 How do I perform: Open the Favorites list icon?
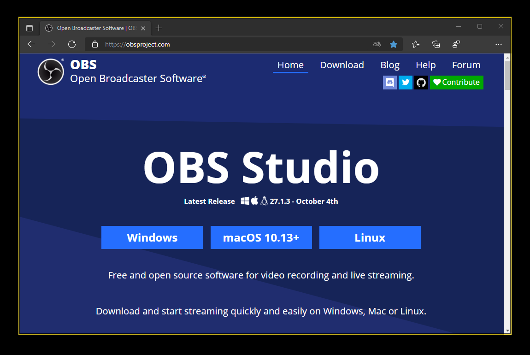point(416,44)
